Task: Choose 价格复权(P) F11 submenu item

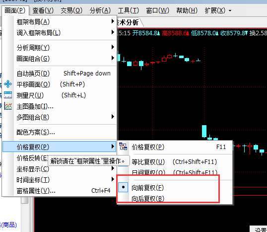Action: click(x=175, y=147)
